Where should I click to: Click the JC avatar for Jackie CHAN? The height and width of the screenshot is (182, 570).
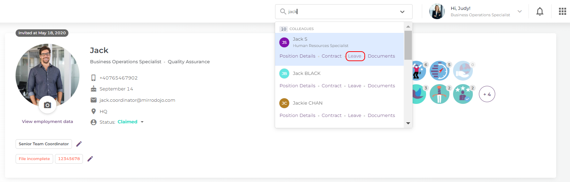tap(284, 103)
